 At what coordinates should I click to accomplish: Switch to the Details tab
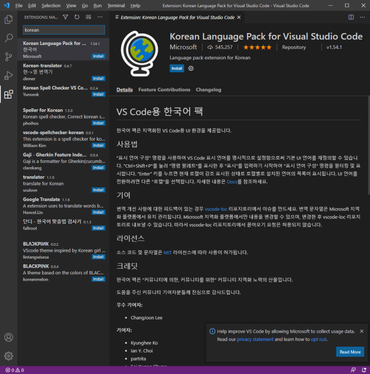click(124, 90)
